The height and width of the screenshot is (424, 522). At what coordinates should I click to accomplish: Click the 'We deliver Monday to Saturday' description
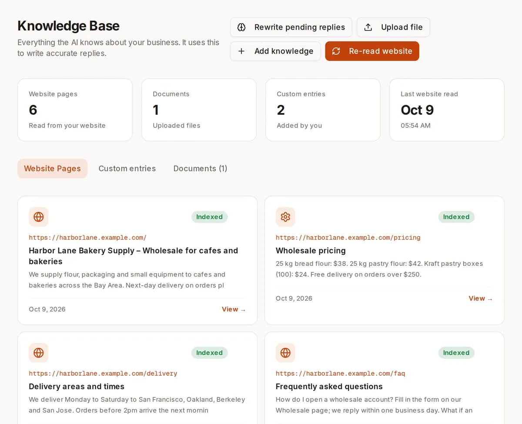click(137, 405)
